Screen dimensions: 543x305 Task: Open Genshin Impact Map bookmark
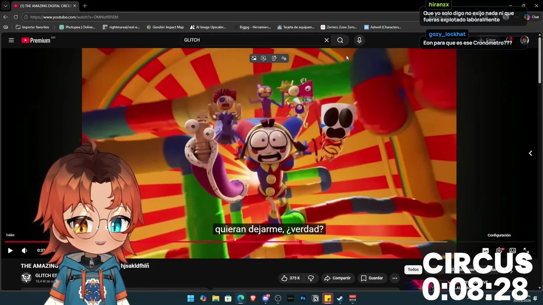tap(165, 27)
